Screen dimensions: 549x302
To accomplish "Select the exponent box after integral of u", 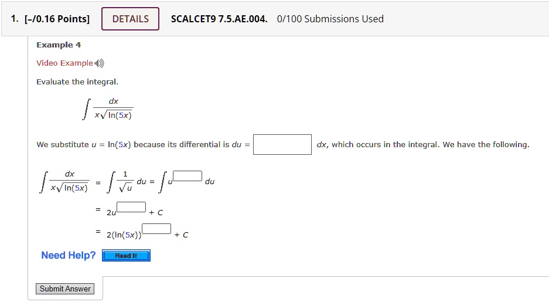I will 187,176.
